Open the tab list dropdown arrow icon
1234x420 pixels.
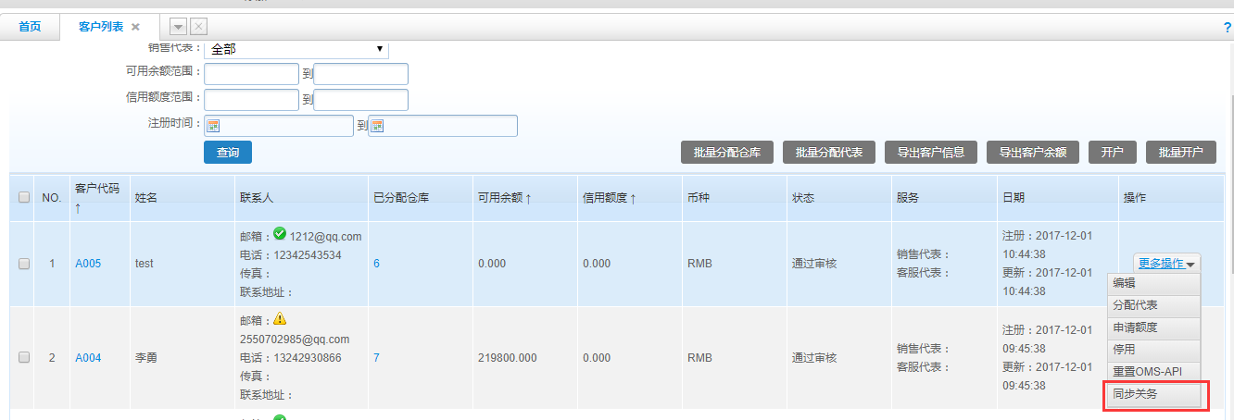pos(179,27)
